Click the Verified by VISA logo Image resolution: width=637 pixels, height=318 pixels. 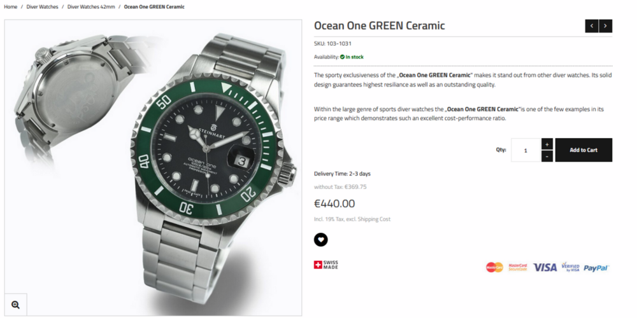(569, 267)
